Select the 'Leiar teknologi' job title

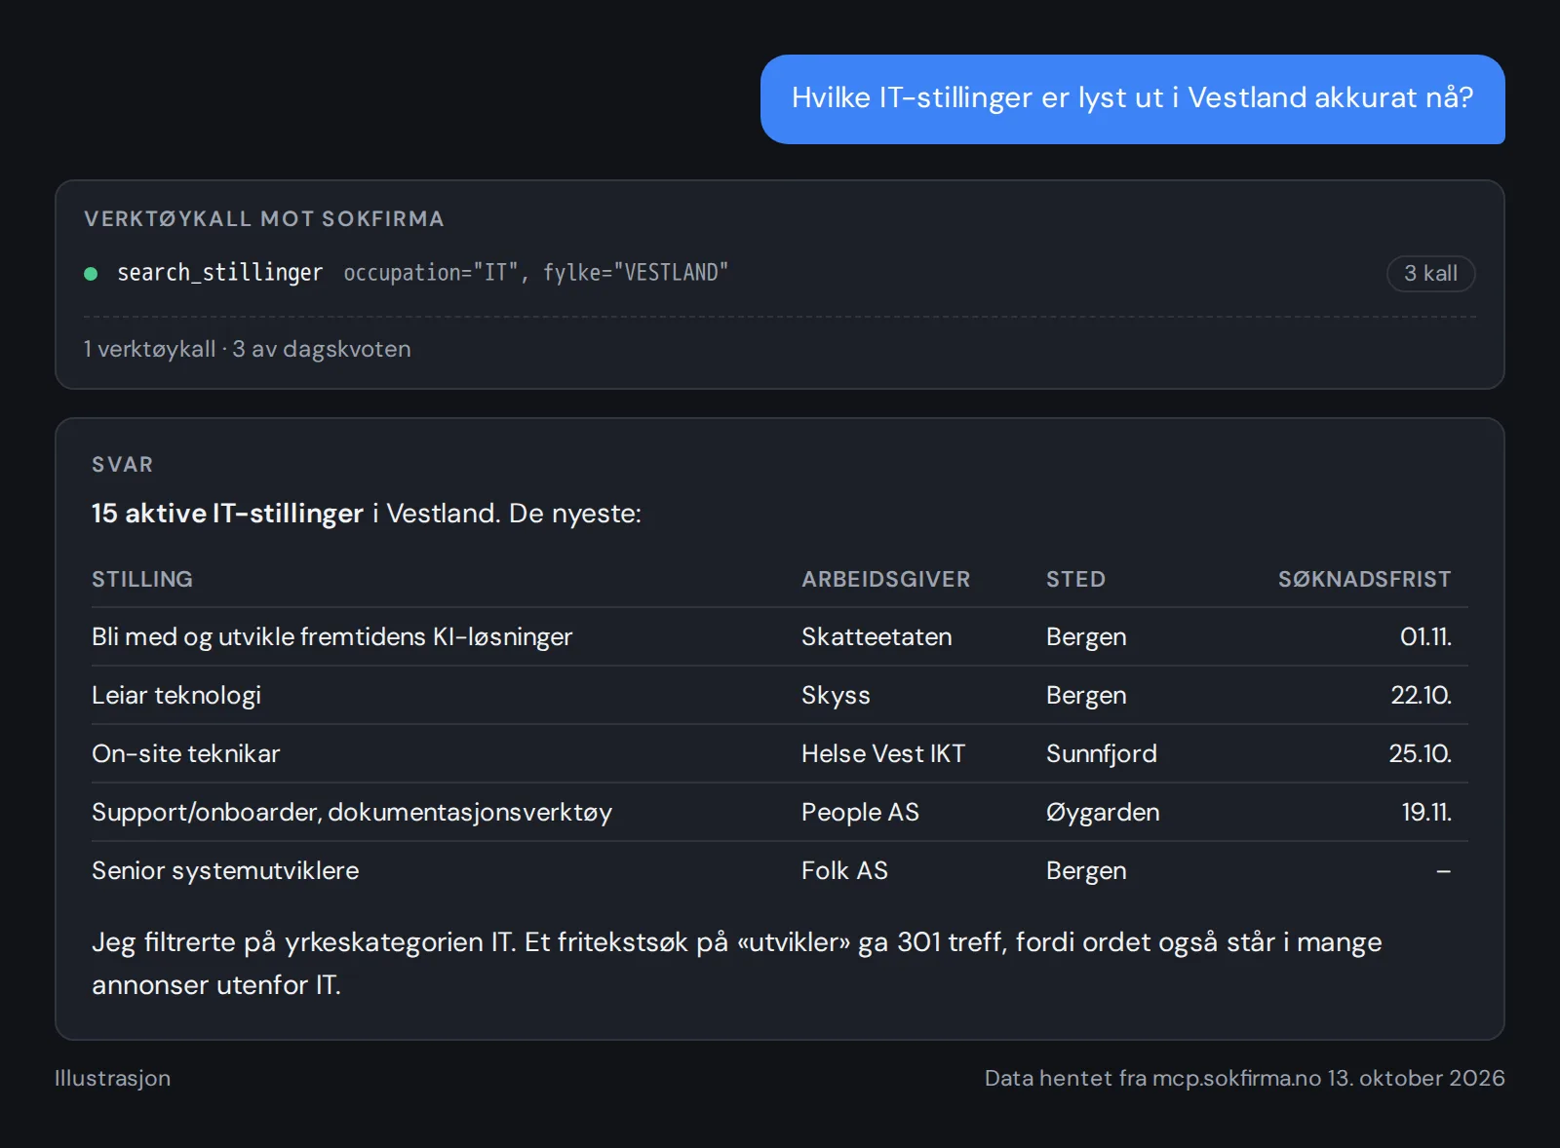click(176, 695)
